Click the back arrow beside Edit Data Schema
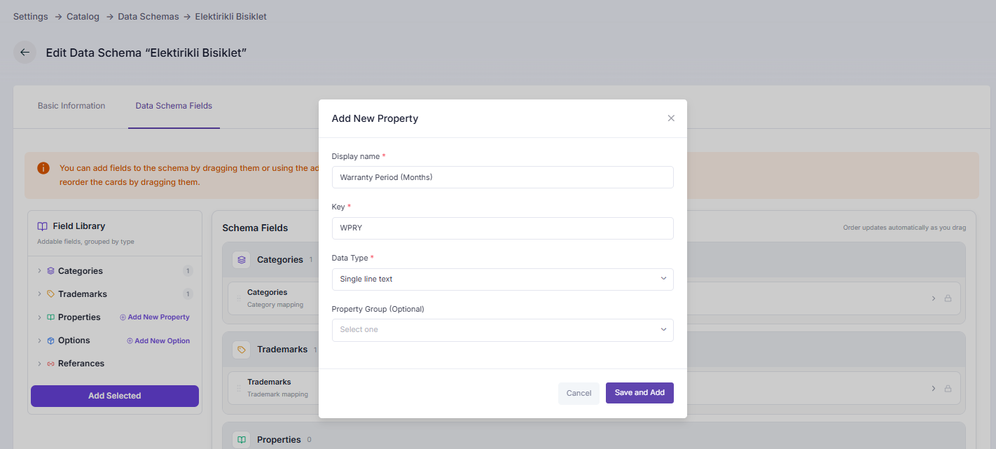 tap(25, 53)
